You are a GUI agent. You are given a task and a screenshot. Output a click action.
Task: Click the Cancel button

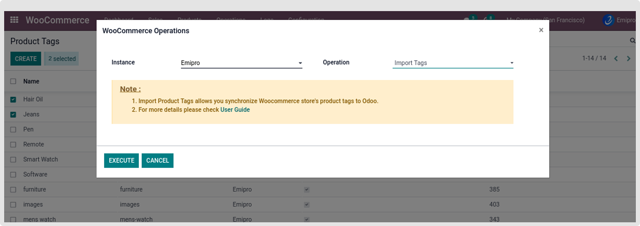point(157,160)
